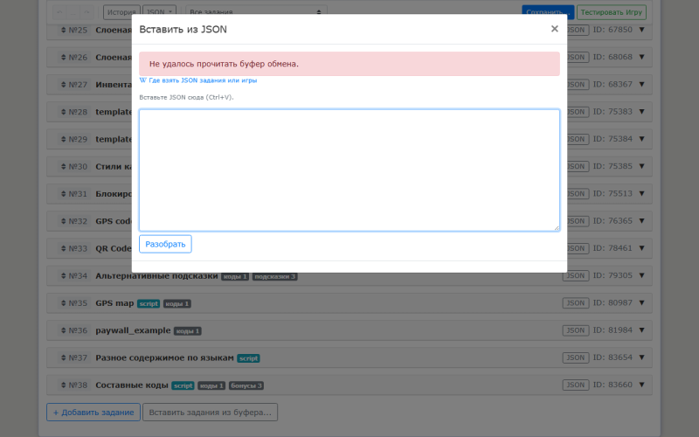
Task: Grab drag handle of task №35
Action: click(x=63, y=302)
